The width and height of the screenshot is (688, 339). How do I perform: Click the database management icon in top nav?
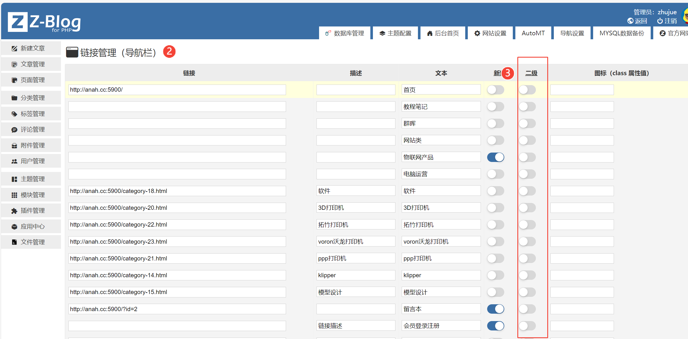point(328,33)
